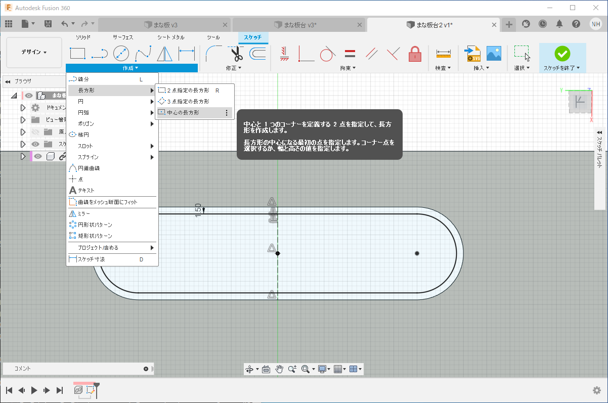This screenshot has height=403, width=608.
Task: Open the 拘束 constraints dropdown
Action: [348, 68]
